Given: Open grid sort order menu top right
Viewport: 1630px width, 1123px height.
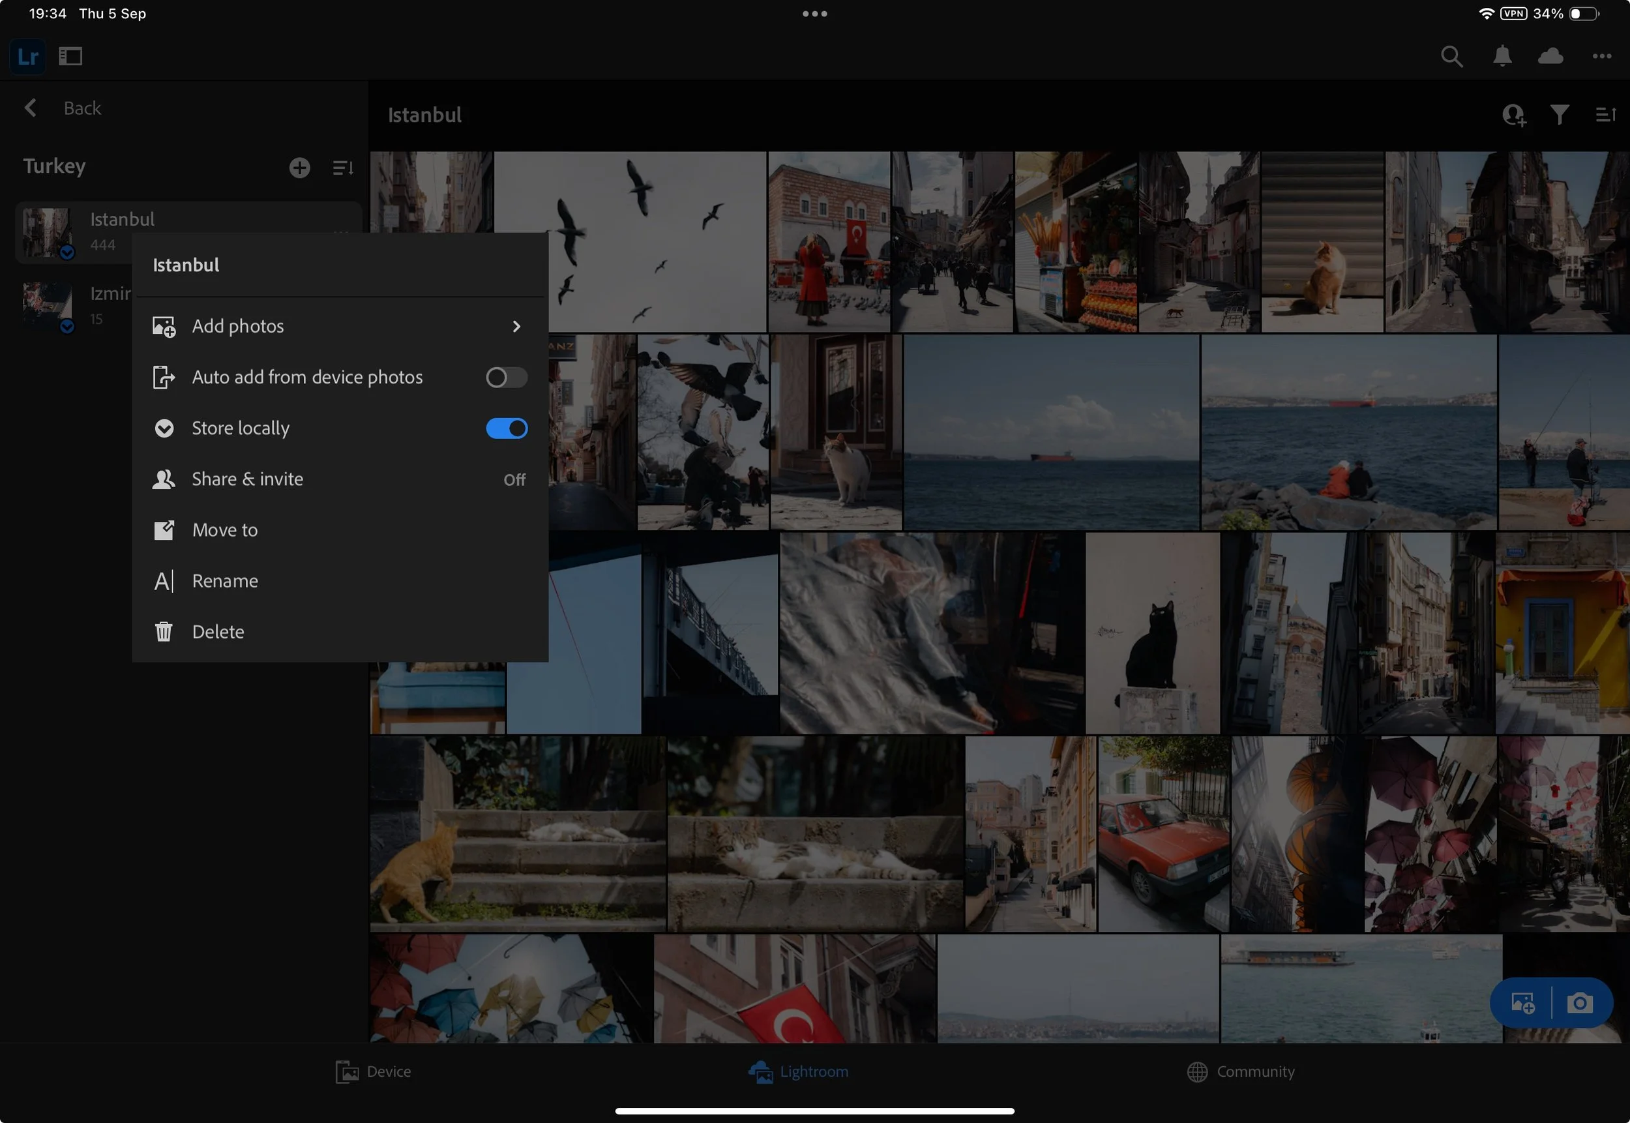Looking at the screenshot, I should (1605, 115).
